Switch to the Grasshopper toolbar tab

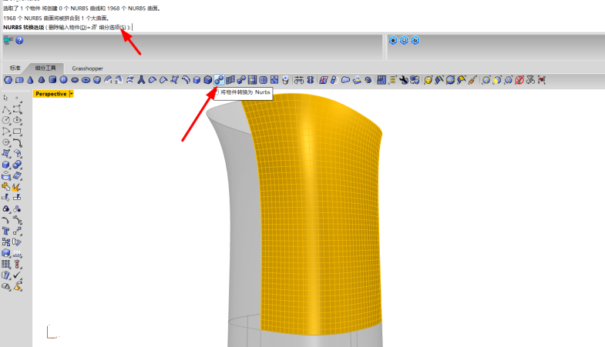coord(87,68)
